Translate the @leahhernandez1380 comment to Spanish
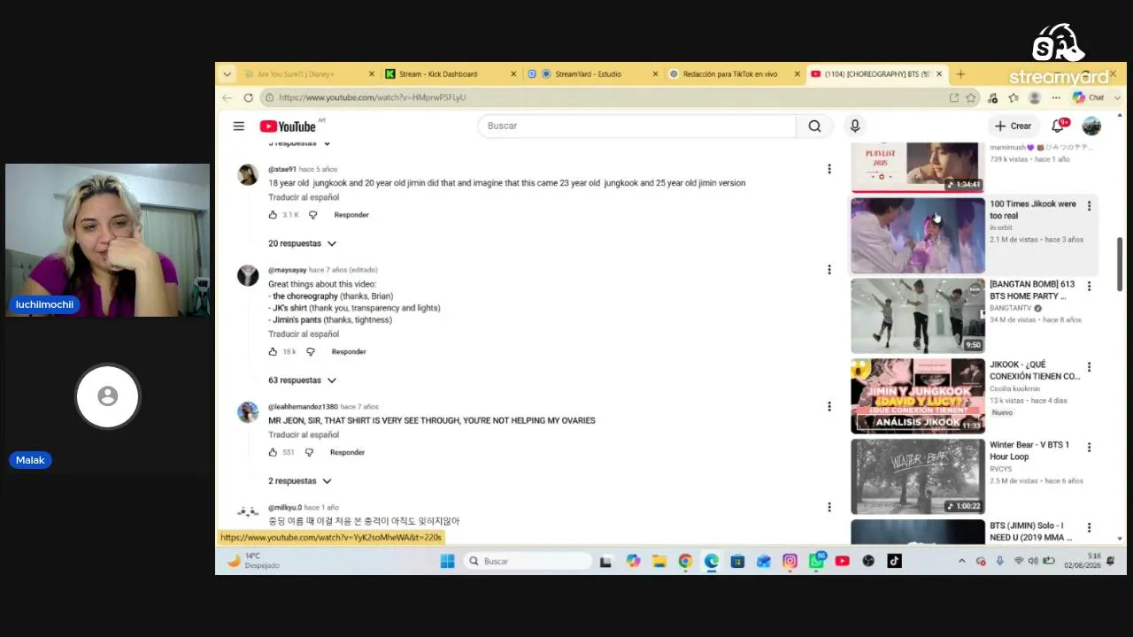 [304, 435]
